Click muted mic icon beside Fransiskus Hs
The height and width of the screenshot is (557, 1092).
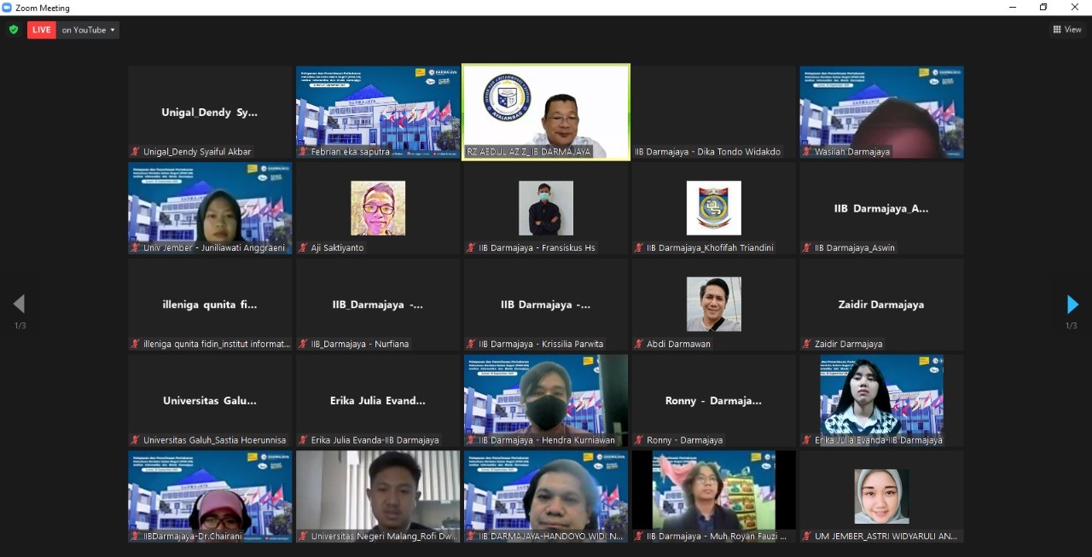coord(471,248)
